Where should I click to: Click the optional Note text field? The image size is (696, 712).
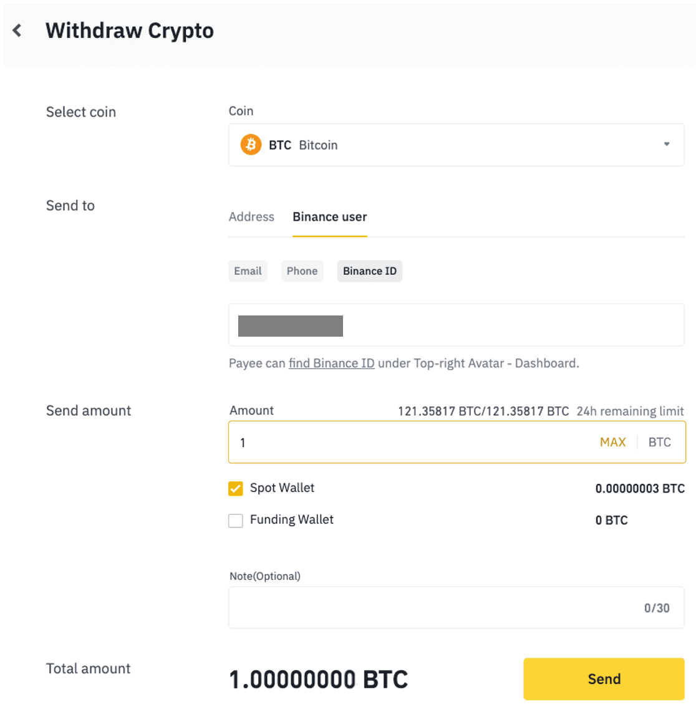430,607
